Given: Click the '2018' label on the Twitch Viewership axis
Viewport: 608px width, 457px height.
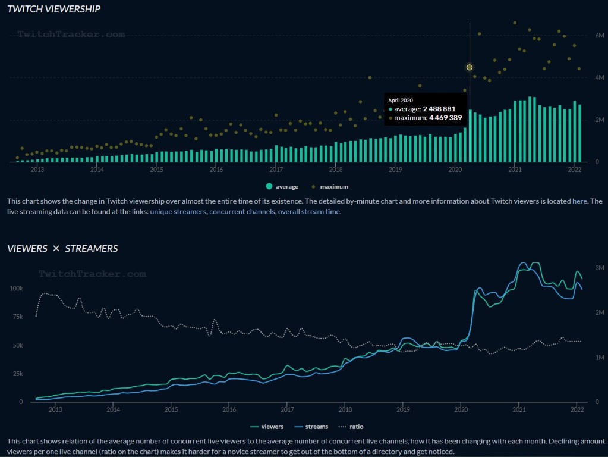Looking at the screenshot, I should tap(336, 170).
